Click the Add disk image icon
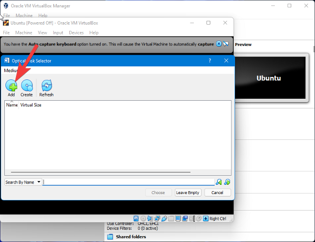315x242 pixels. pyautogui.click(x=11, y=86)
